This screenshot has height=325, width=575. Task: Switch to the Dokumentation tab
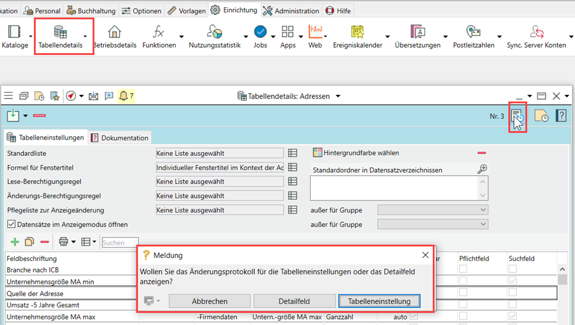[119, 138]
